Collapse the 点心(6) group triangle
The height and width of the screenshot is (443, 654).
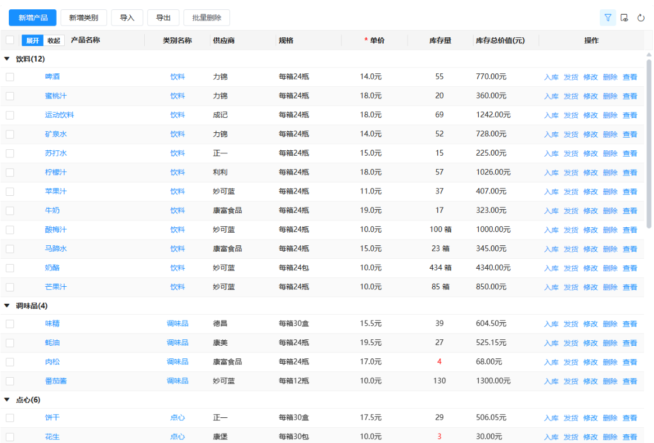tap(6, 400)
